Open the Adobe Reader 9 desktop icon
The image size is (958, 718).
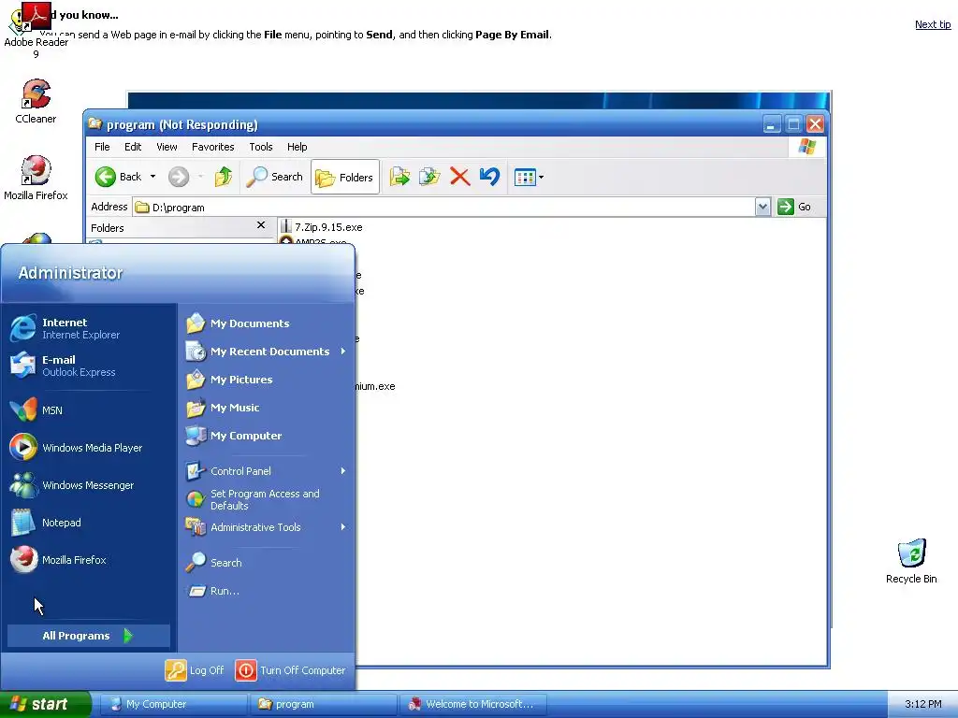(x=36, y=31)
